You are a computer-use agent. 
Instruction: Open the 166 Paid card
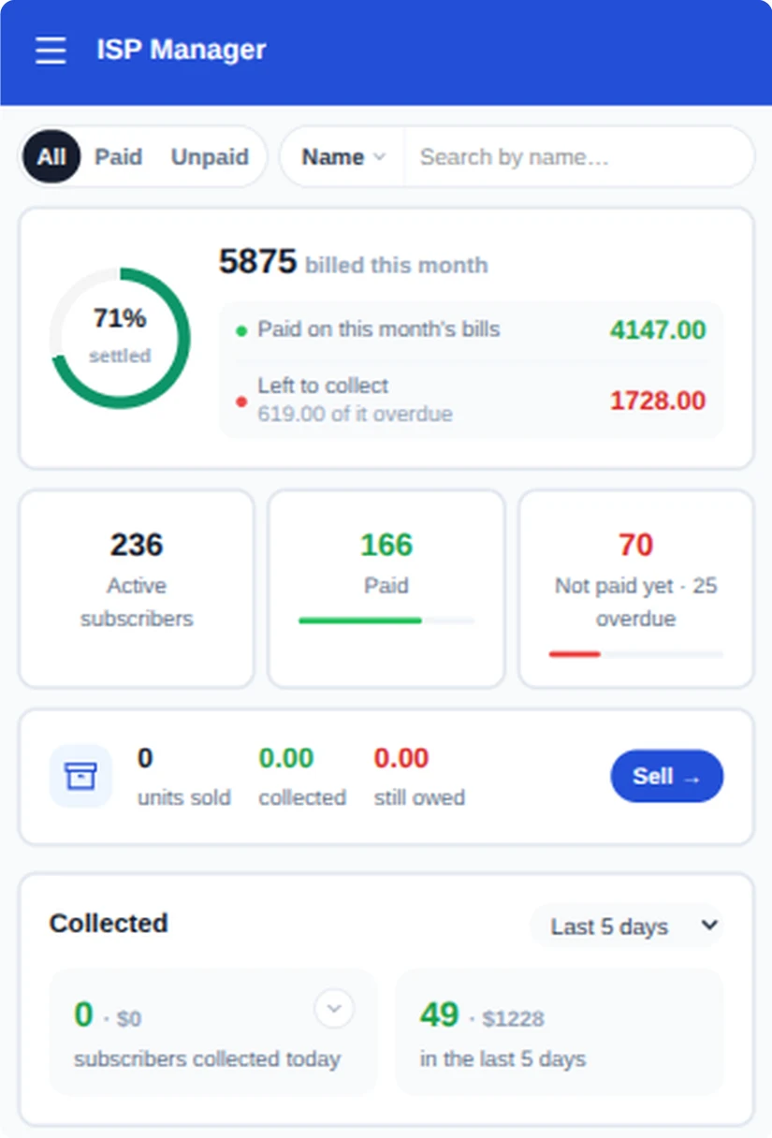386,589
